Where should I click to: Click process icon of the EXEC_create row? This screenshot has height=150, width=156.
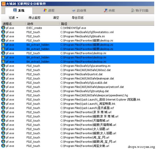(x=3, y=28)
